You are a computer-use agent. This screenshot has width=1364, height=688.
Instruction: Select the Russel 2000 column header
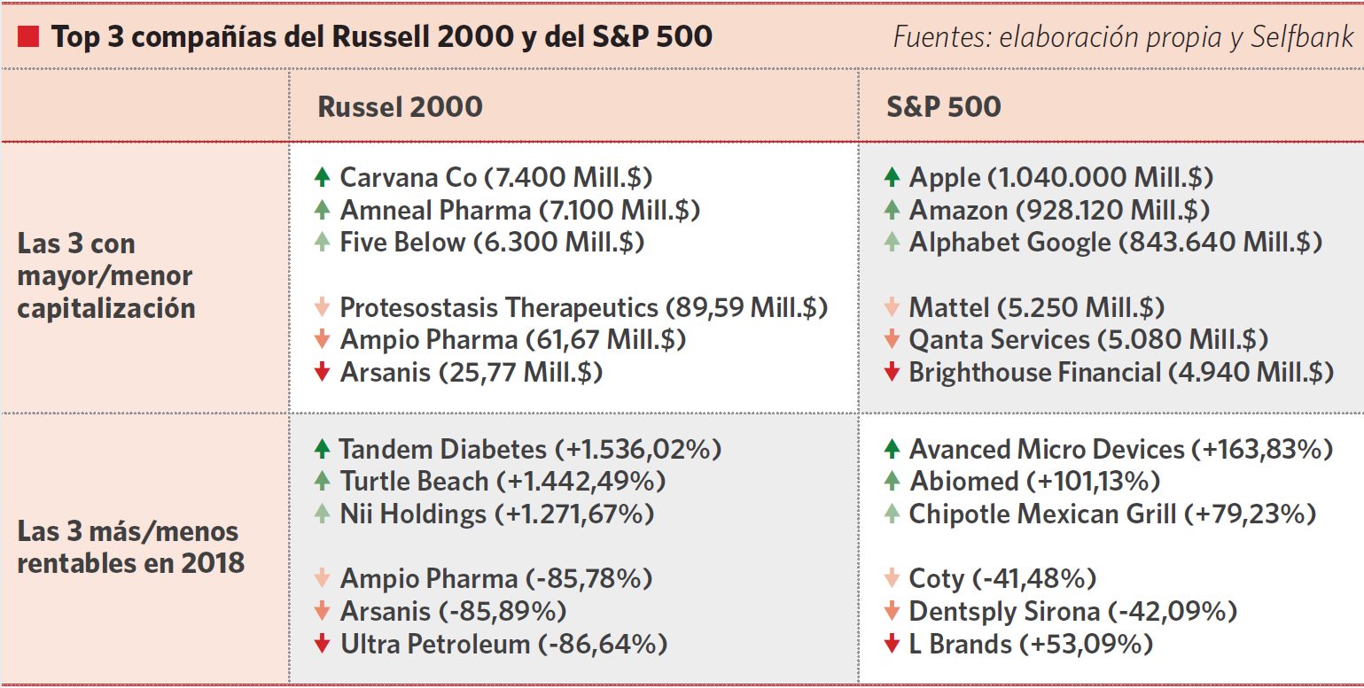(400, 107)
